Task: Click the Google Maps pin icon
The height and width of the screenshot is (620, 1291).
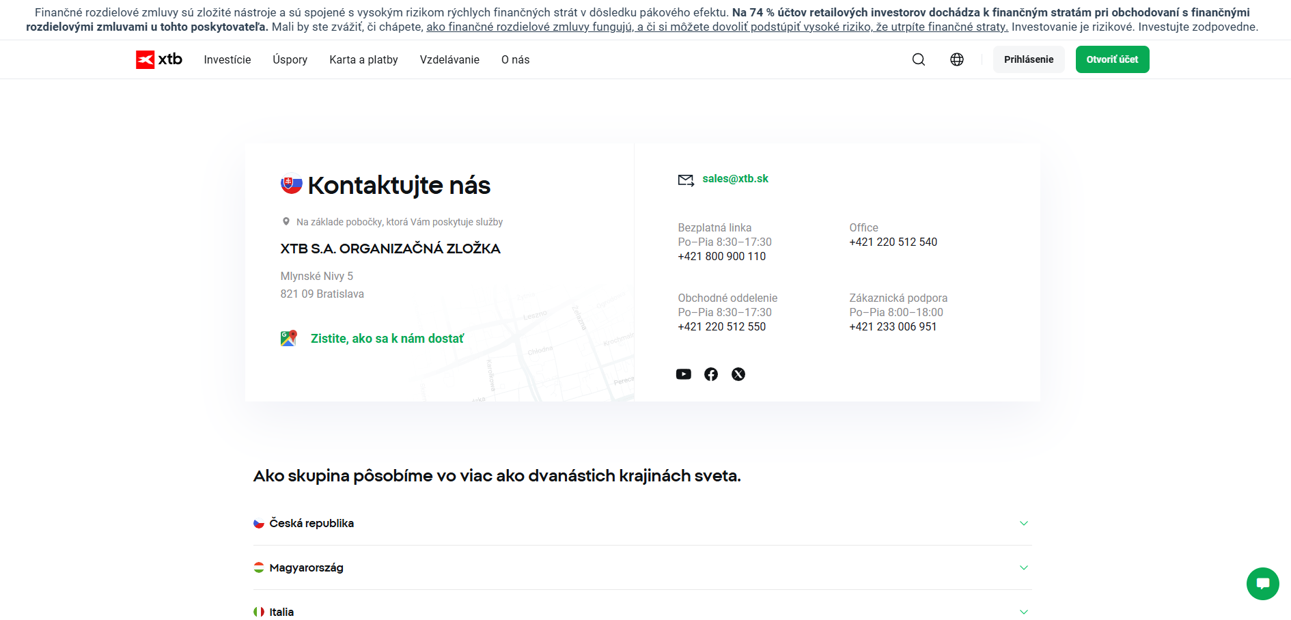Action: click(289, 338)
